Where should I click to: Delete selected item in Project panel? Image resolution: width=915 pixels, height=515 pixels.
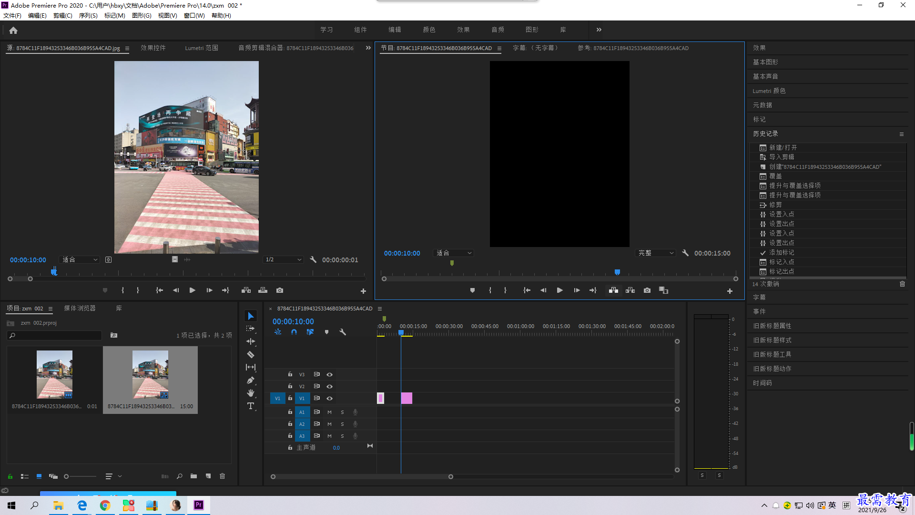pos(222,476)
